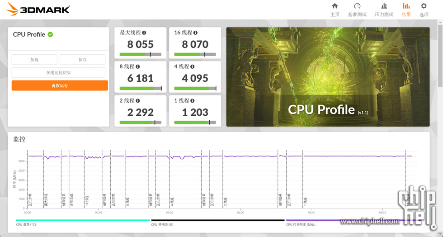Viewport: 443px width, 237px height.
Task: Click info icon next to 16 线程
Action: (x=195, y=33)
